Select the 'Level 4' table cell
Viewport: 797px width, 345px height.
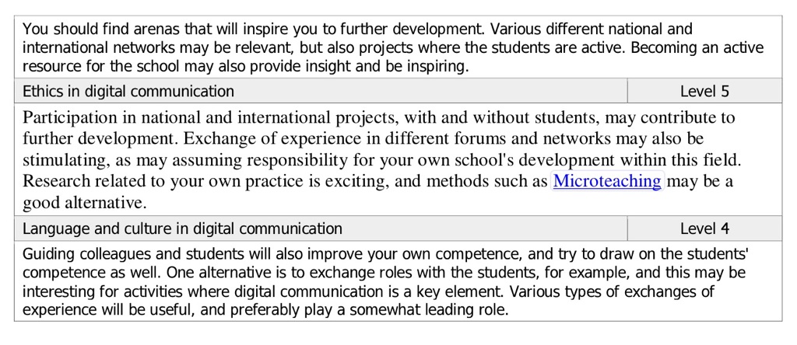coord(704,228)
